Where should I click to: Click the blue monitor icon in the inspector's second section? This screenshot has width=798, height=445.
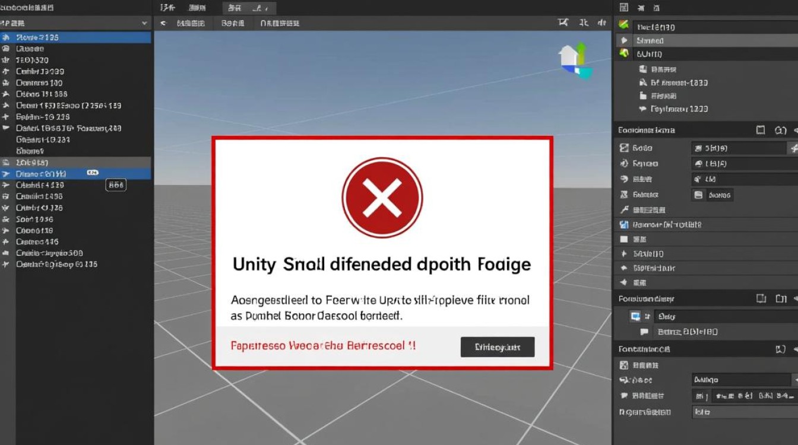pos(635,316)
